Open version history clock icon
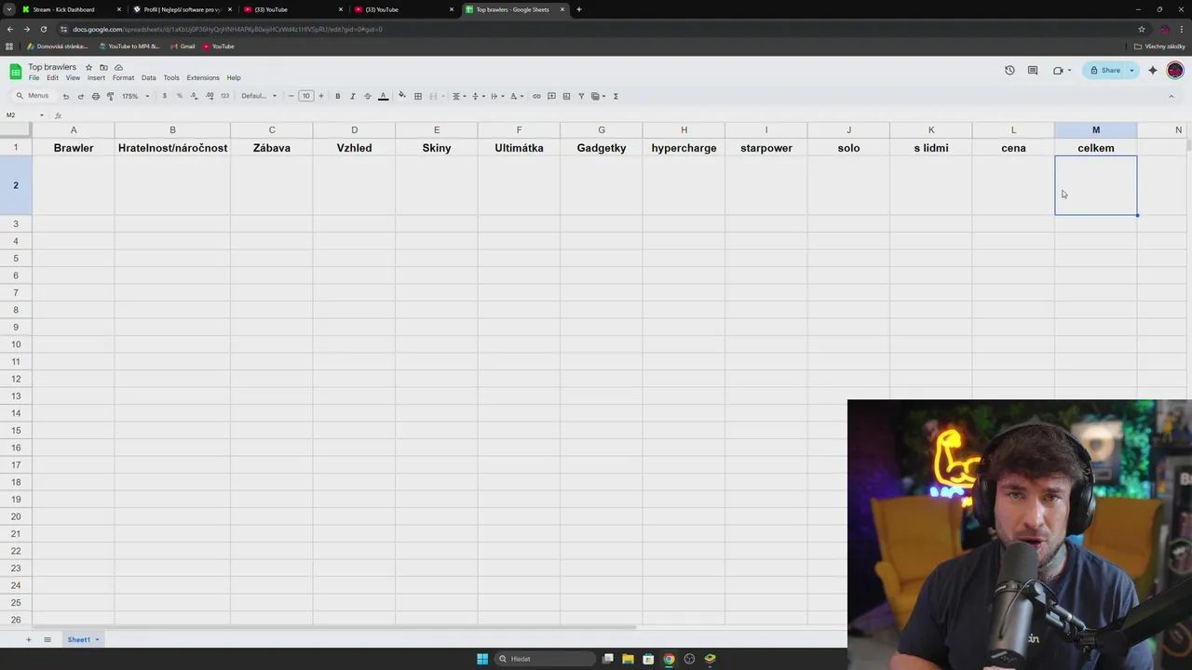 pyautogui.click(x=1009, y=70)
